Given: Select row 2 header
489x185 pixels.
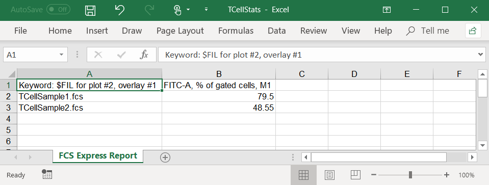Looking at the screenshot, I should click(9, 96).
